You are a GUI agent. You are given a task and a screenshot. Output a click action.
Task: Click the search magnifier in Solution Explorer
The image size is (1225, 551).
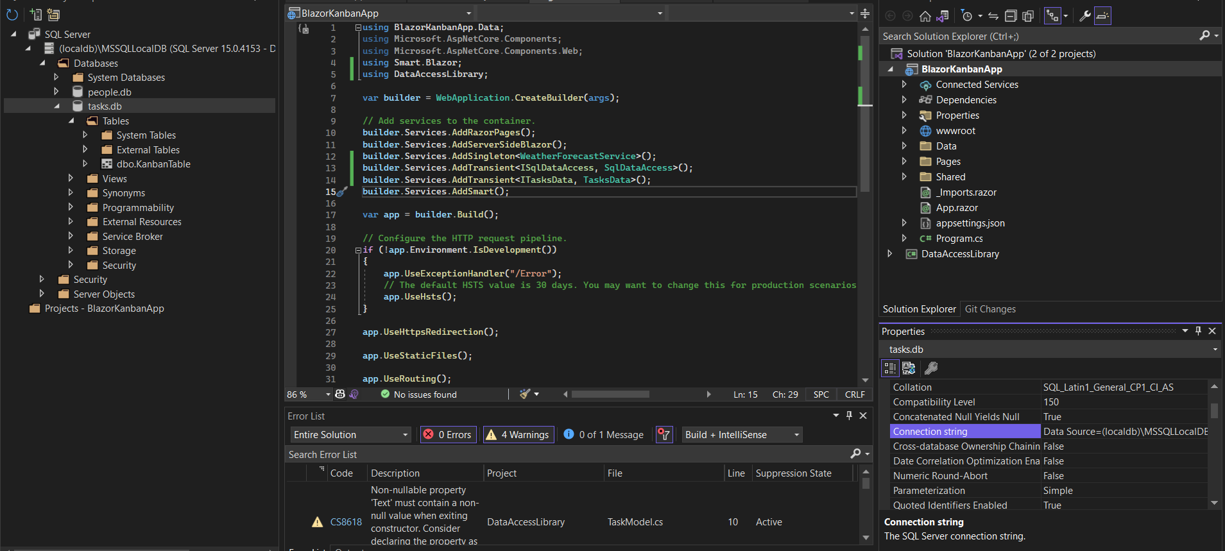(1204, 36)
